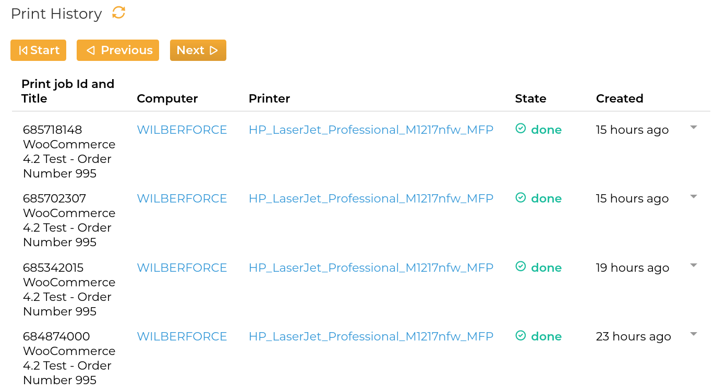Click the orange refresh icon beside Print History
This screenshot has width=714, height=392.
click(x=119, y=12)
